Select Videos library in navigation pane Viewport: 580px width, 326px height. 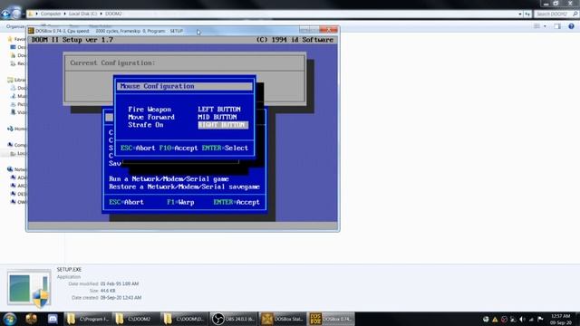pyautogui.click(x=18, y=112)
